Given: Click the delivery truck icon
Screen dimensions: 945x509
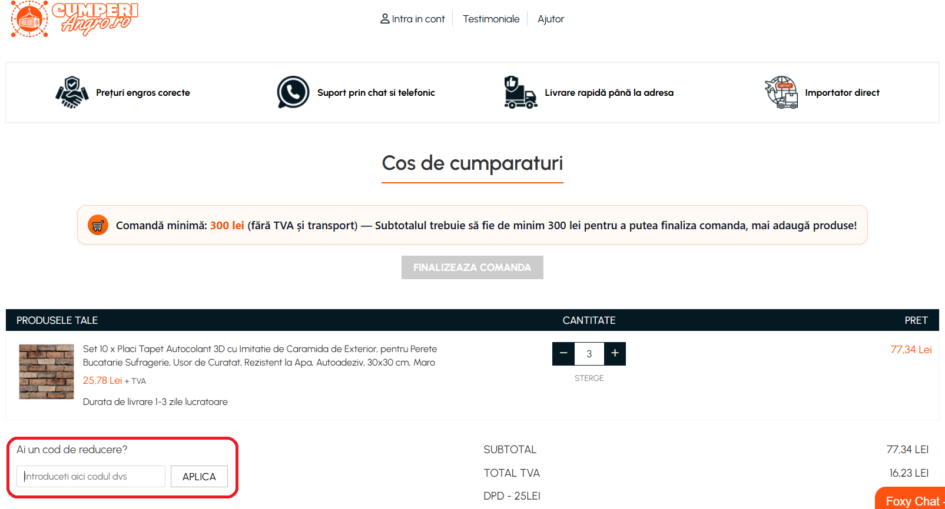Looking at the screenshot, I should 520,92.
